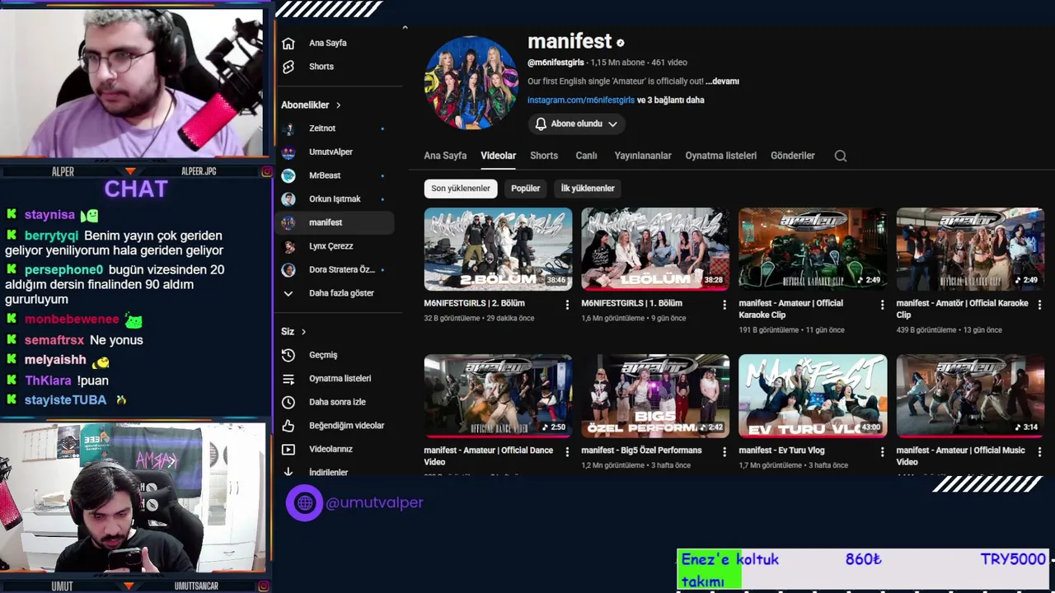Screen dimensions: 1055x593
Task: Open options for Amateur Official Music Video
Action: tap(1039, 452)
